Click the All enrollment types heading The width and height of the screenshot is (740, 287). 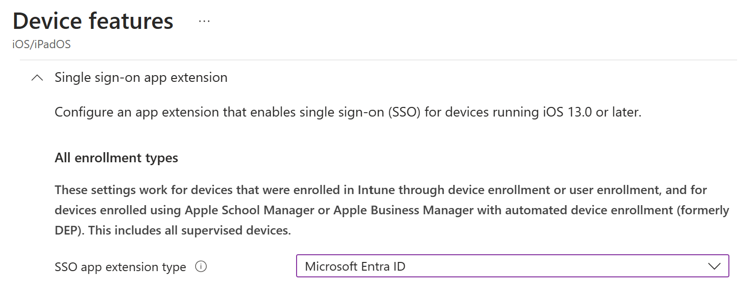pyautogui.click(x=115, y=157)
